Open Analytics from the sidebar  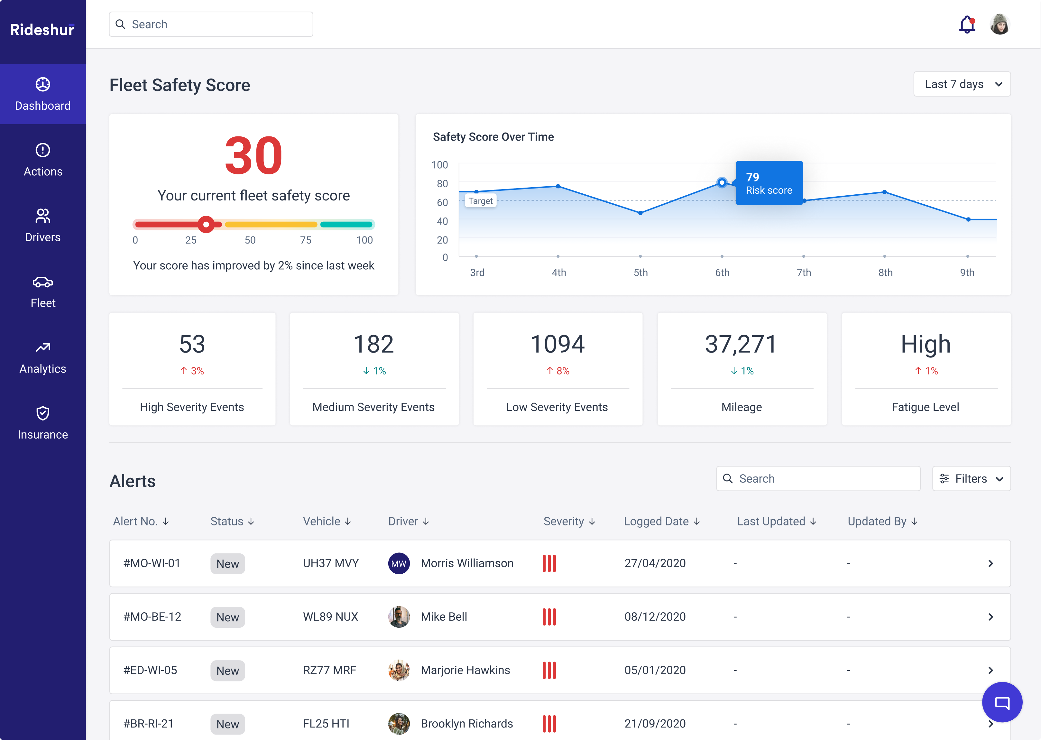tap(43, 358)
